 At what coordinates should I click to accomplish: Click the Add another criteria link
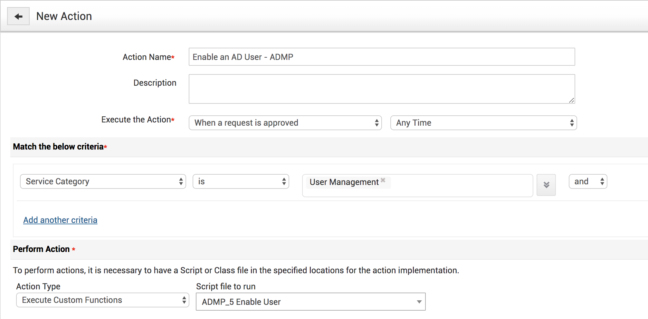pyautogui.click(x=60, y=220)
